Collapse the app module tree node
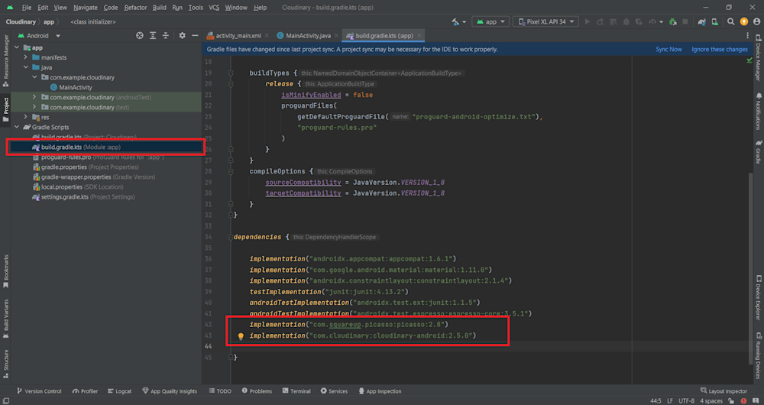Screen dimensions: 764x405 click(17, 48)
